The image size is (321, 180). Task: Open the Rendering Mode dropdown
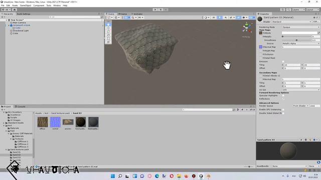click(300, 27)
